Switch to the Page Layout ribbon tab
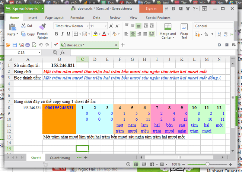 coord(54,17)
